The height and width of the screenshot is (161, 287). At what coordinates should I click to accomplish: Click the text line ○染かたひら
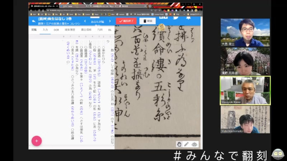[104, 55]
